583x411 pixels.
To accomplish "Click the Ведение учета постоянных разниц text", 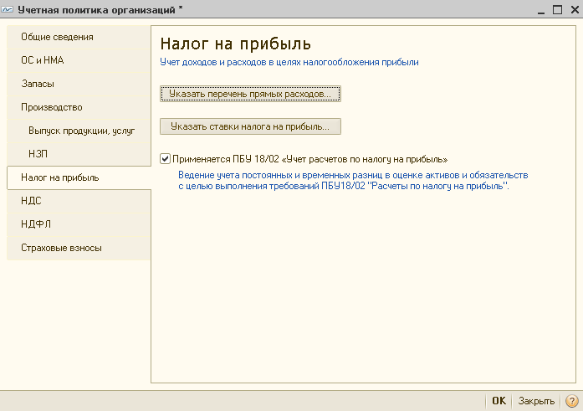I will click(x=353, y=181).
